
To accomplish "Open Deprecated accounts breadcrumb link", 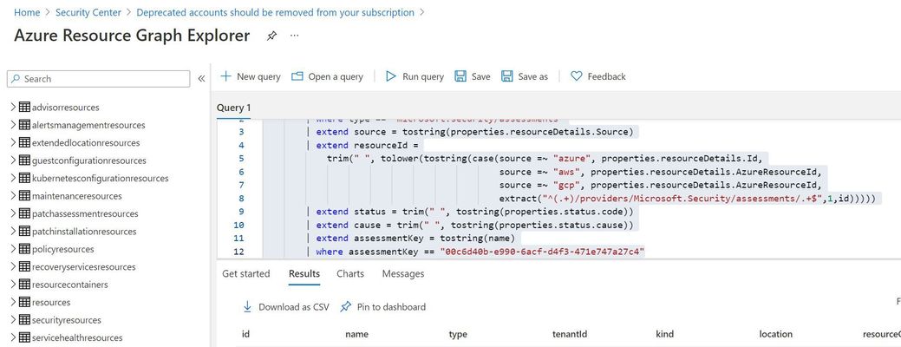I will click(x=275, y=12).
